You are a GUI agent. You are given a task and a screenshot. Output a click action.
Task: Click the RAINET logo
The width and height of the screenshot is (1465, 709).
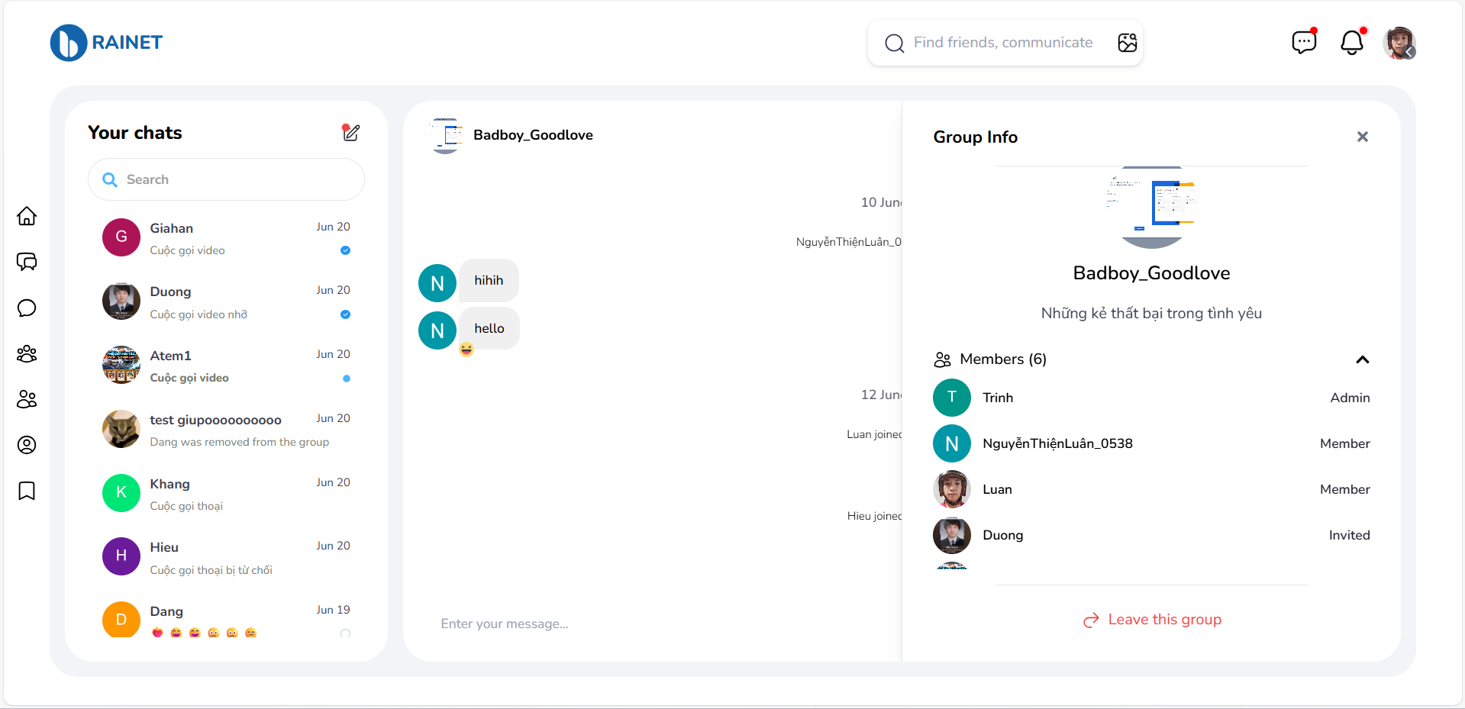107,43
